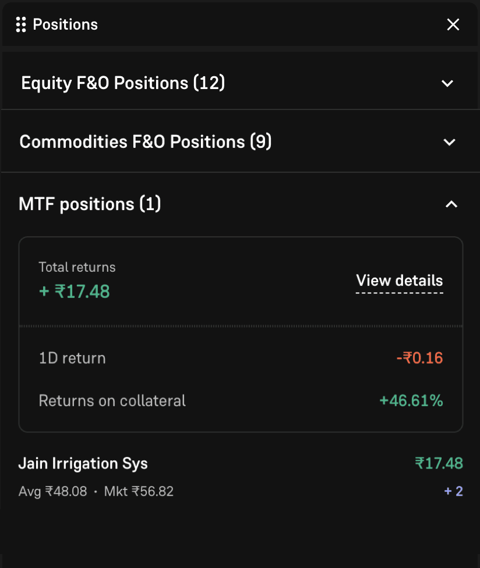Click the Mkt ₹56.82 price text
Viewport: 480px width, 568px height.
139,492
